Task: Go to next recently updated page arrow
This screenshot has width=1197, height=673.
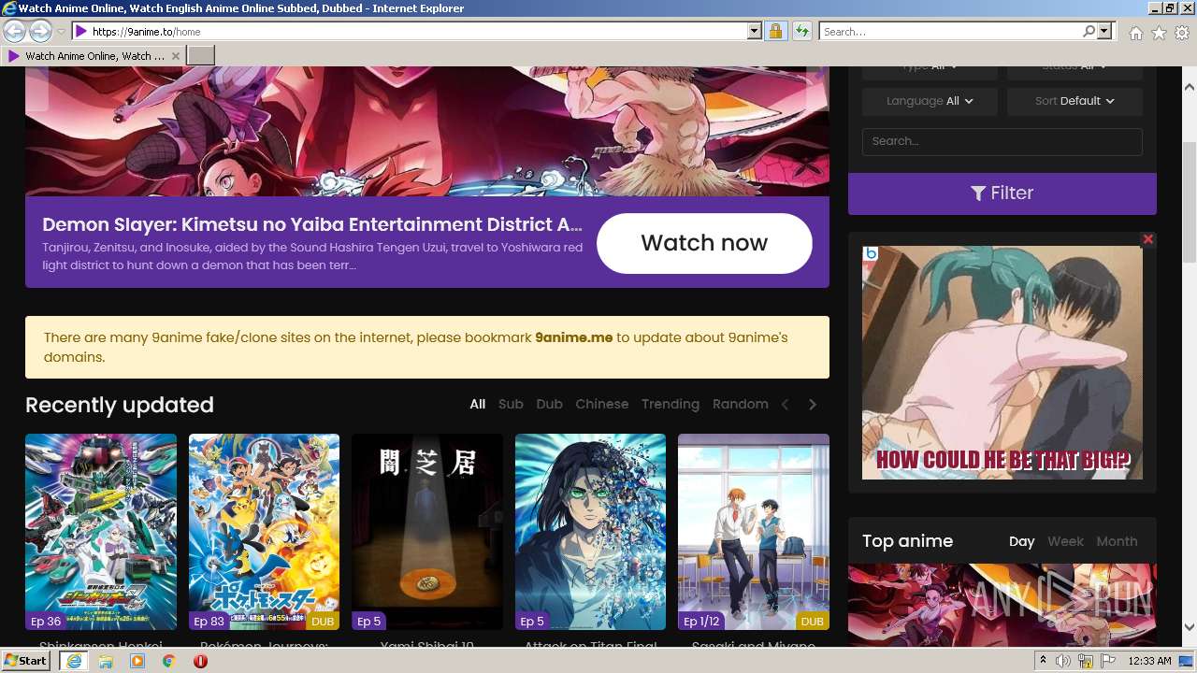Action: tap(813, 405)
